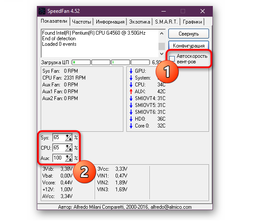257x222 pixels.
Task: Enable the Автоскорость вент-ров checkbox
Action: coord(172,58)
